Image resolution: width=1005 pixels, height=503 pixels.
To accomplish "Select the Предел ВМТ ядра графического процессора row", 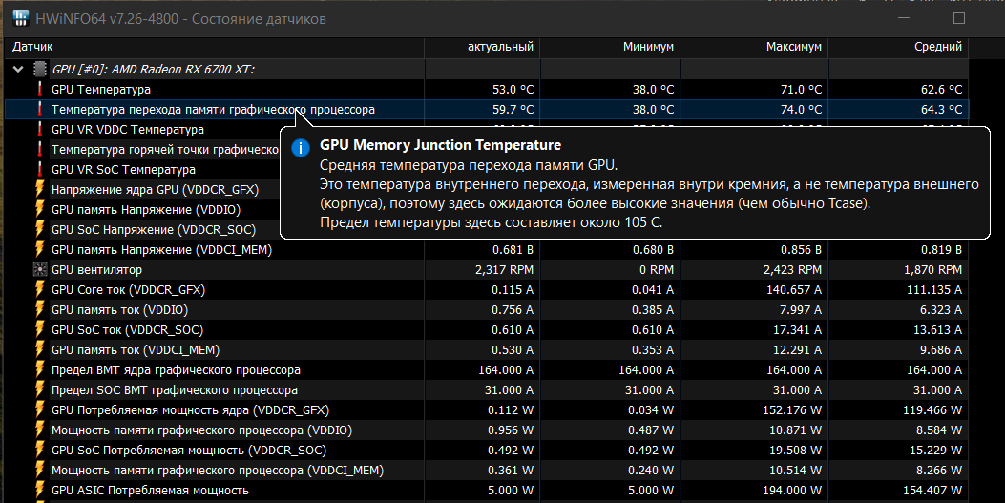I will point(487,369).
